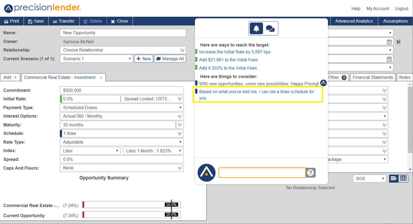Open the Other tab
The width and height of the screenshot is (413, 224).
pos(337,77)
